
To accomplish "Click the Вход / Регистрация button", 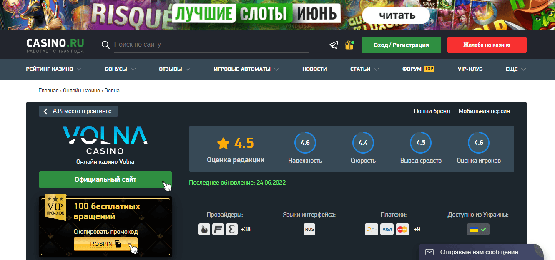I will tap(401, 45).
